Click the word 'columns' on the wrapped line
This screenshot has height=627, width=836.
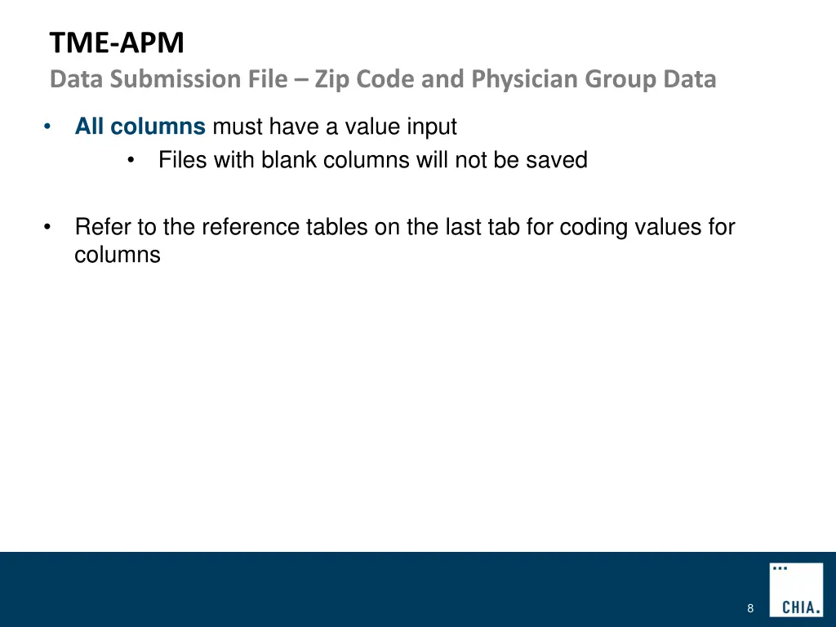click(118, 255)
